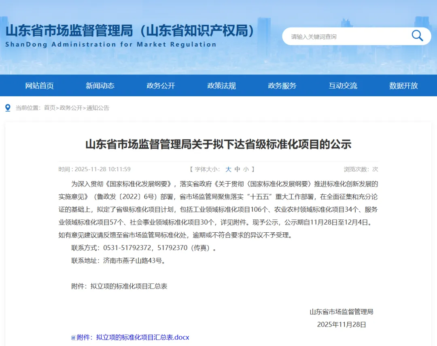
Task: Download 拟立项的标准化项目汇总表.docx attachment
Action: click(133, 337)
